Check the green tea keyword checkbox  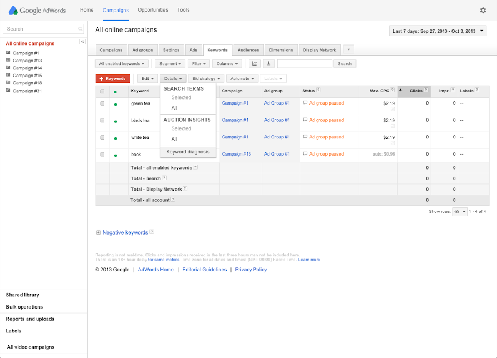pos(102,103)
